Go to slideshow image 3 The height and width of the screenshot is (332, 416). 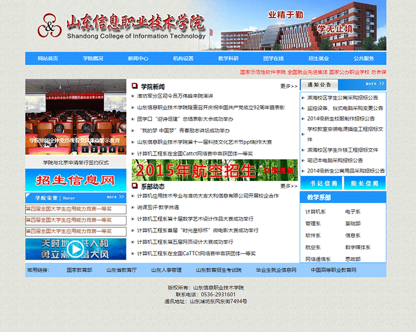103,149
